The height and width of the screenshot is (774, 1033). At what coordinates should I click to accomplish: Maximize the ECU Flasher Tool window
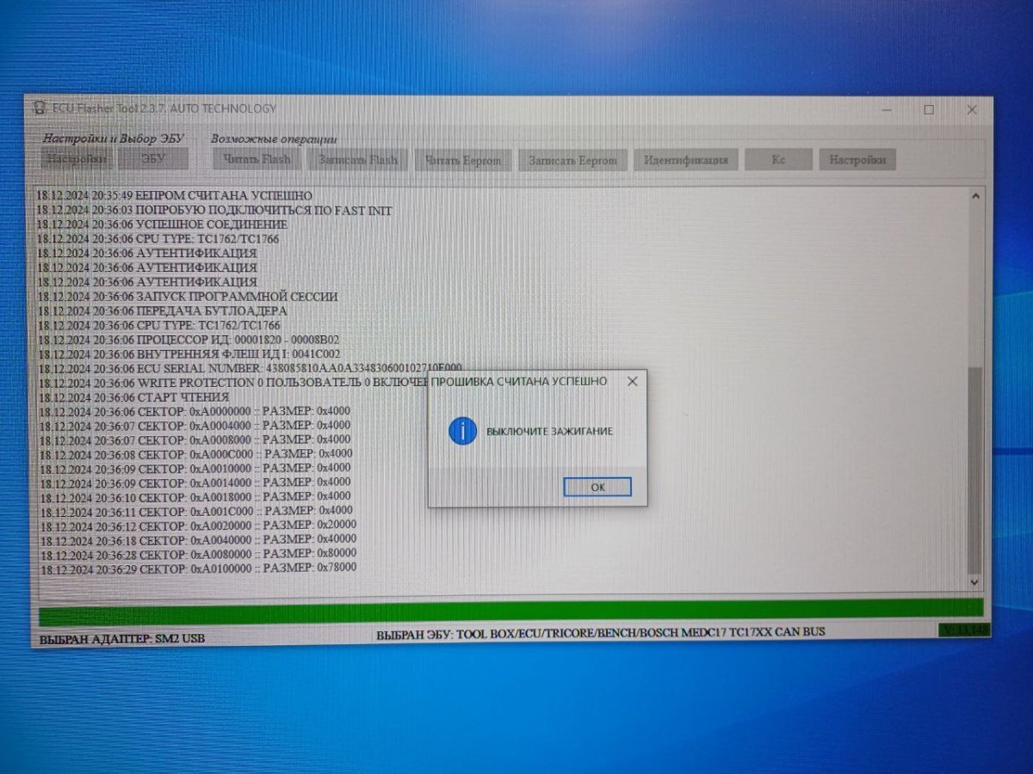coord(929,110)
